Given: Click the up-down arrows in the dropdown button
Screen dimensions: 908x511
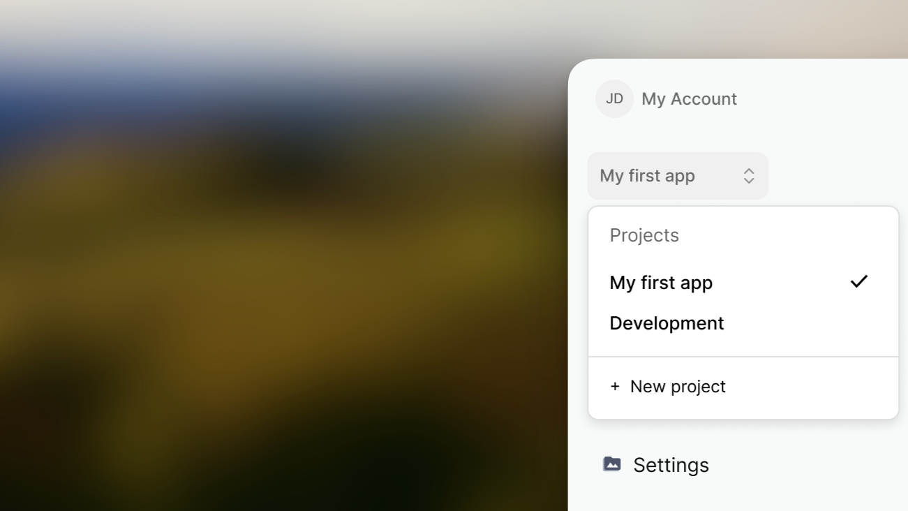Looking at the screenshot, I should click(749, 175).
